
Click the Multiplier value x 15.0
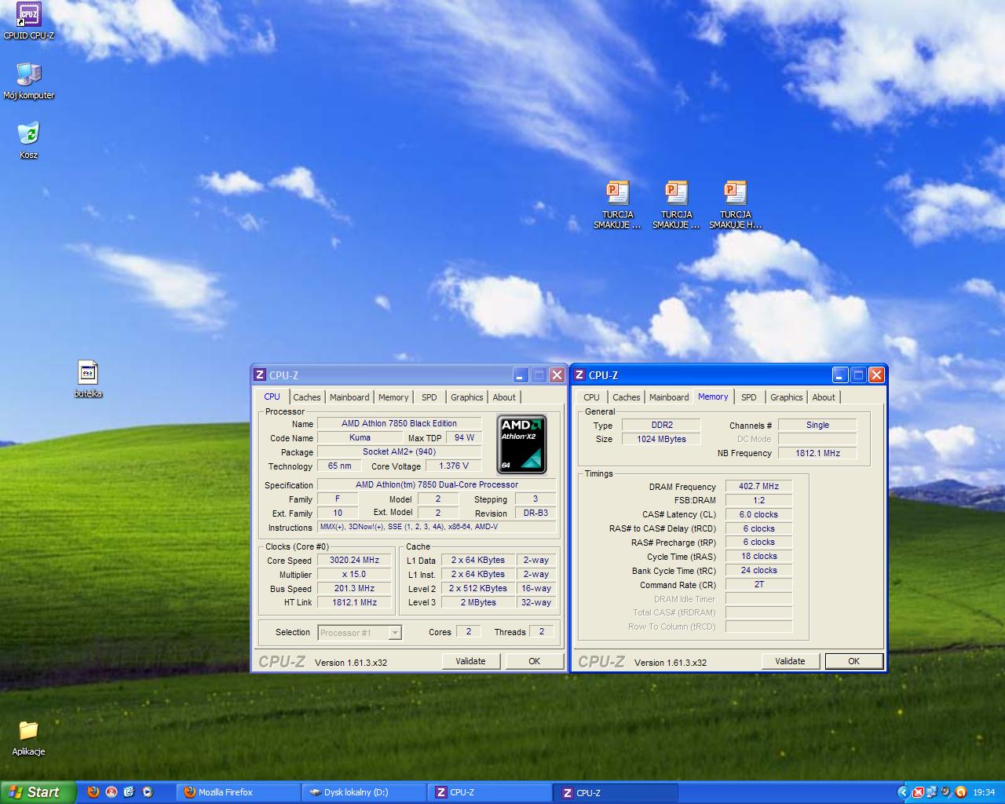(x=355, y=575)
